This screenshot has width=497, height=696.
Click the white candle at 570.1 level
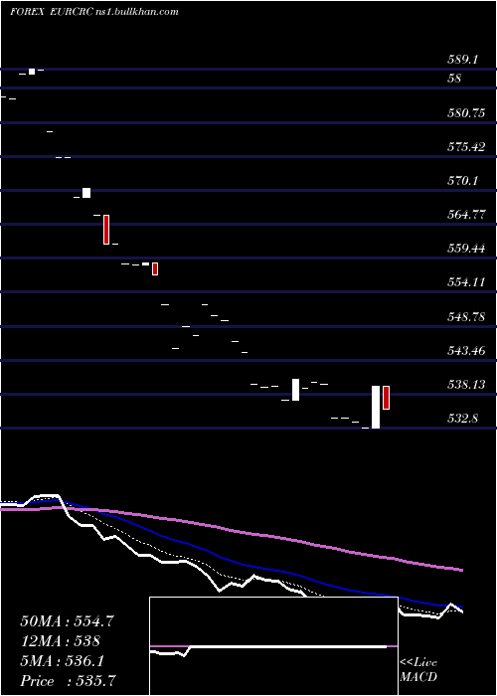tap(86, 193)
